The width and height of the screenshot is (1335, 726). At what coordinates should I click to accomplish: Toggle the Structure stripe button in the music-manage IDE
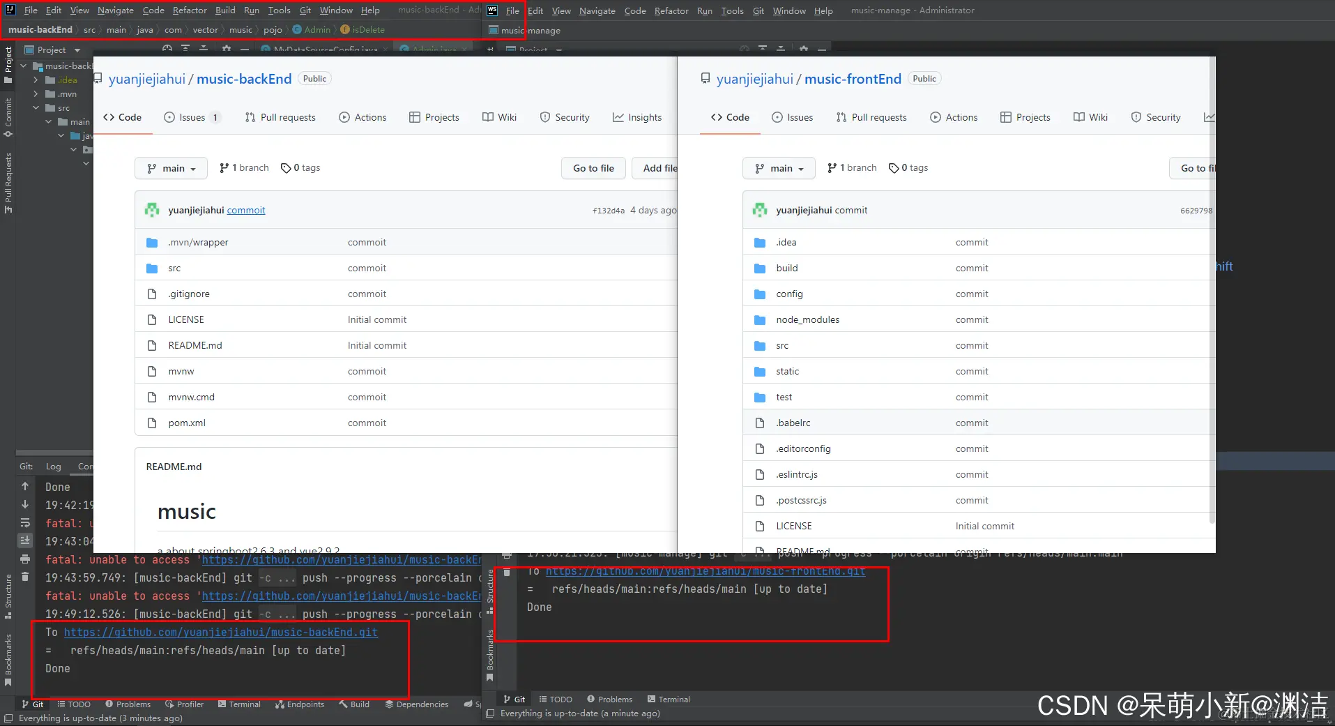490,591
